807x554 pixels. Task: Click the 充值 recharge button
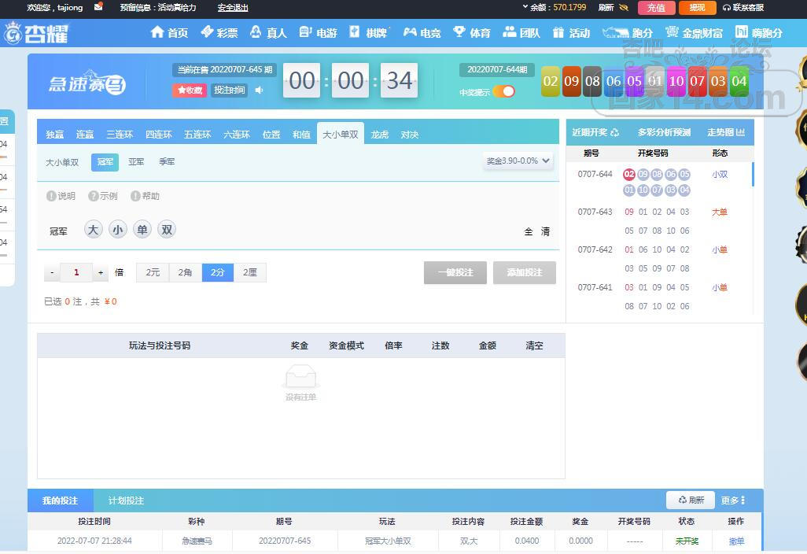656,8
